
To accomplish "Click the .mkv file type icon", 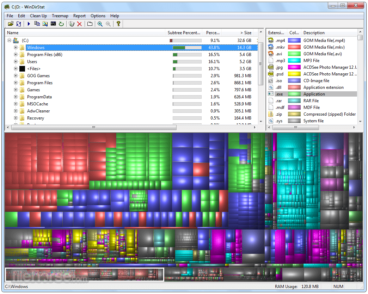I will coord(271,47).
